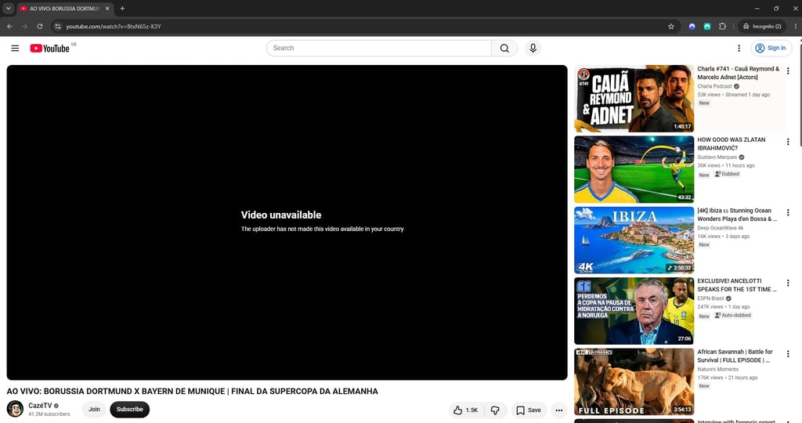The width and height of the screenshot is (802, 423).
Task: Open African Savannah full episode thumbnail
Action: coord(634,381)
